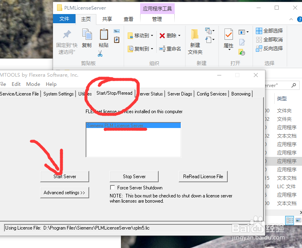Close the LMTOOLS window
Image resolution: width=302 pixels, height=248 pixels.
(256, 75)
